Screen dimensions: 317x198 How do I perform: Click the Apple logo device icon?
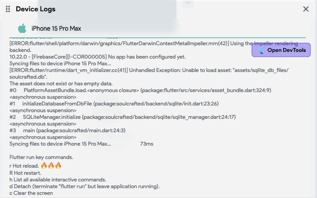[22, 28]
